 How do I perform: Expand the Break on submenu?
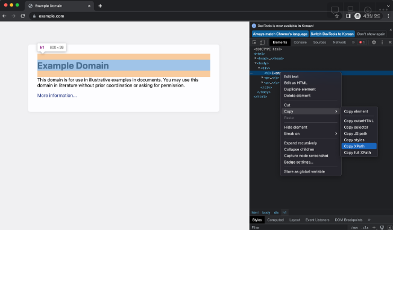(x=311, y=134)
